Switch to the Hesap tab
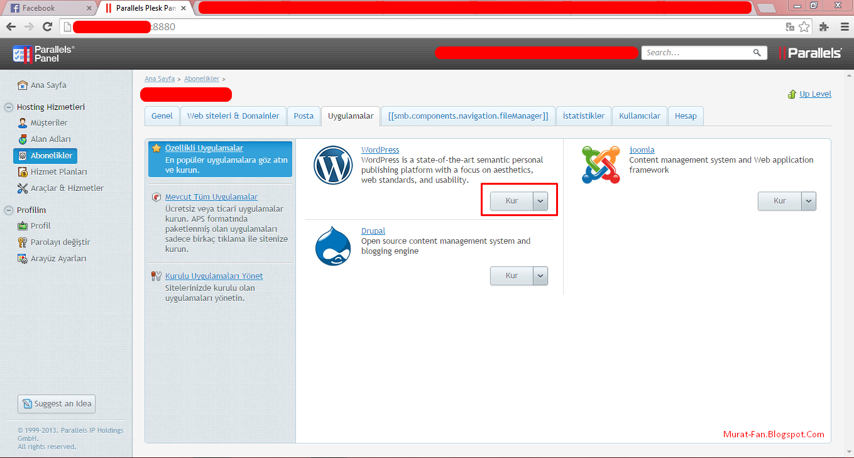Image resolution: width=854 pixels, height=458 pixels. point(686,116)
